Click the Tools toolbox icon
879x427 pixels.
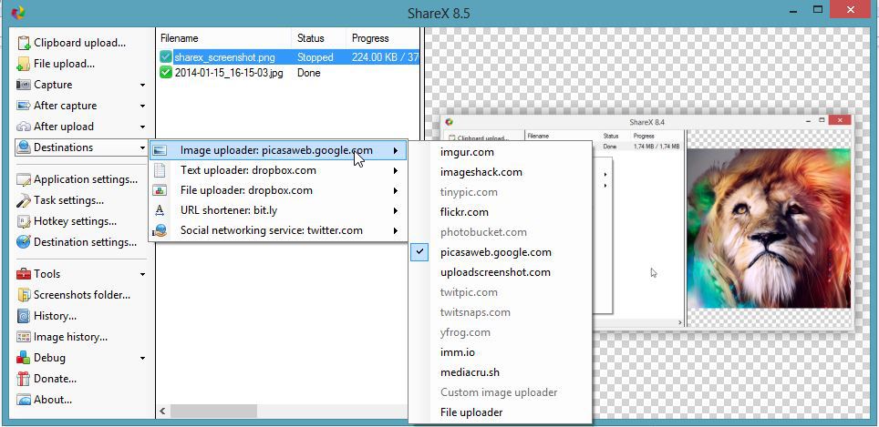pyautogui.click(x=24, y=274)
